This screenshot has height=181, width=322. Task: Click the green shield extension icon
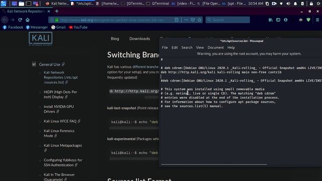pos(308,20)
